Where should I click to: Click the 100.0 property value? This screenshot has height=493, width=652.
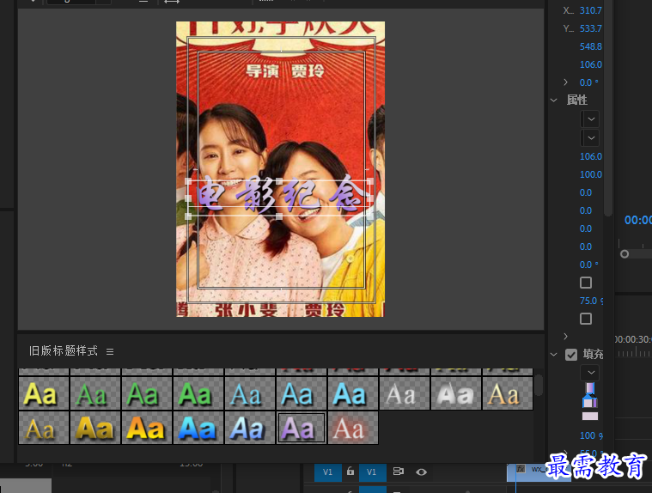(590, 174)
